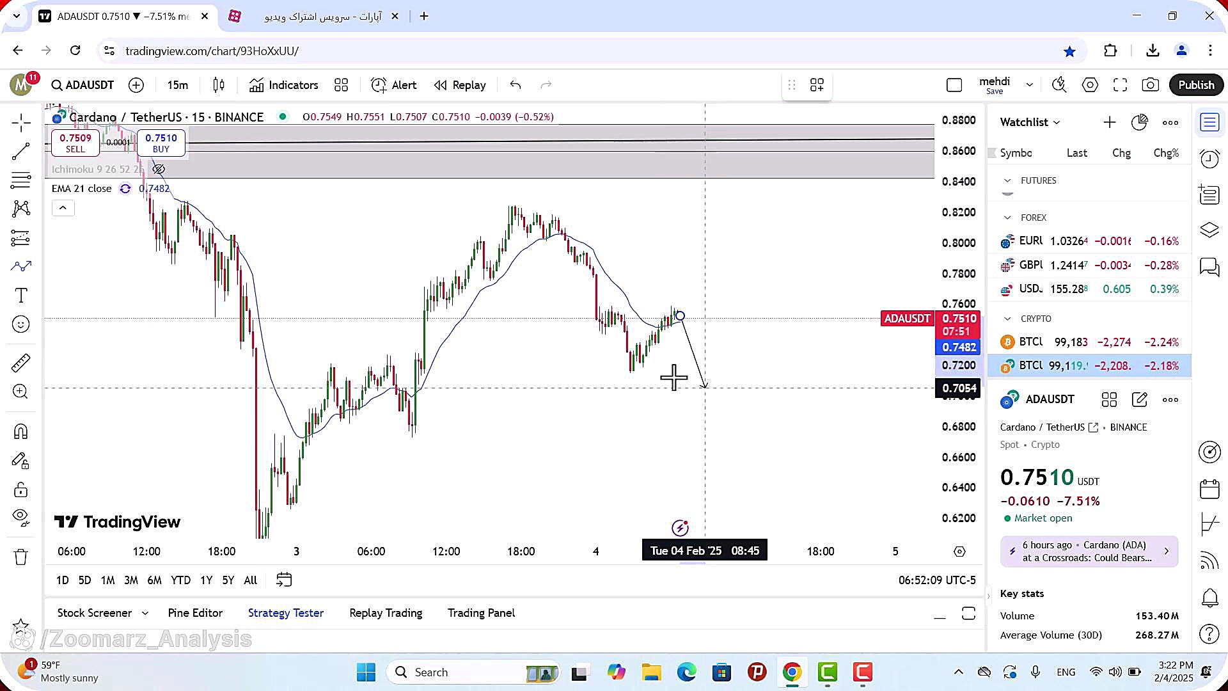This screenshot has height=691, width=1228.
Task: Enter fullscreen chart mode
Action: coord(1120,85)
